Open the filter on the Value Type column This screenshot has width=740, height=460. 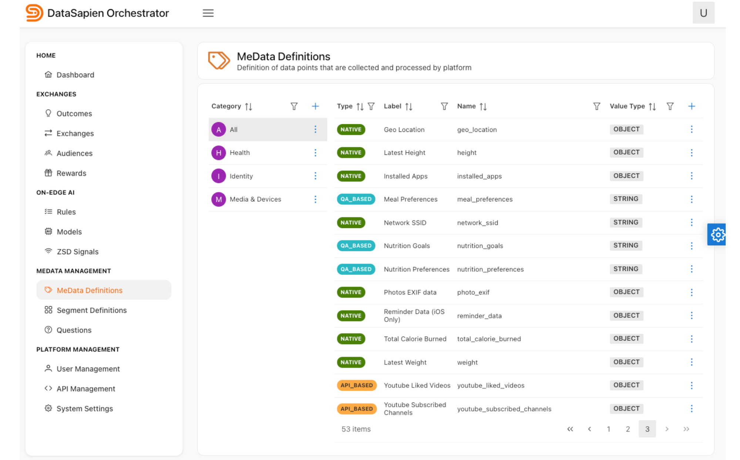tap(670, 106)
